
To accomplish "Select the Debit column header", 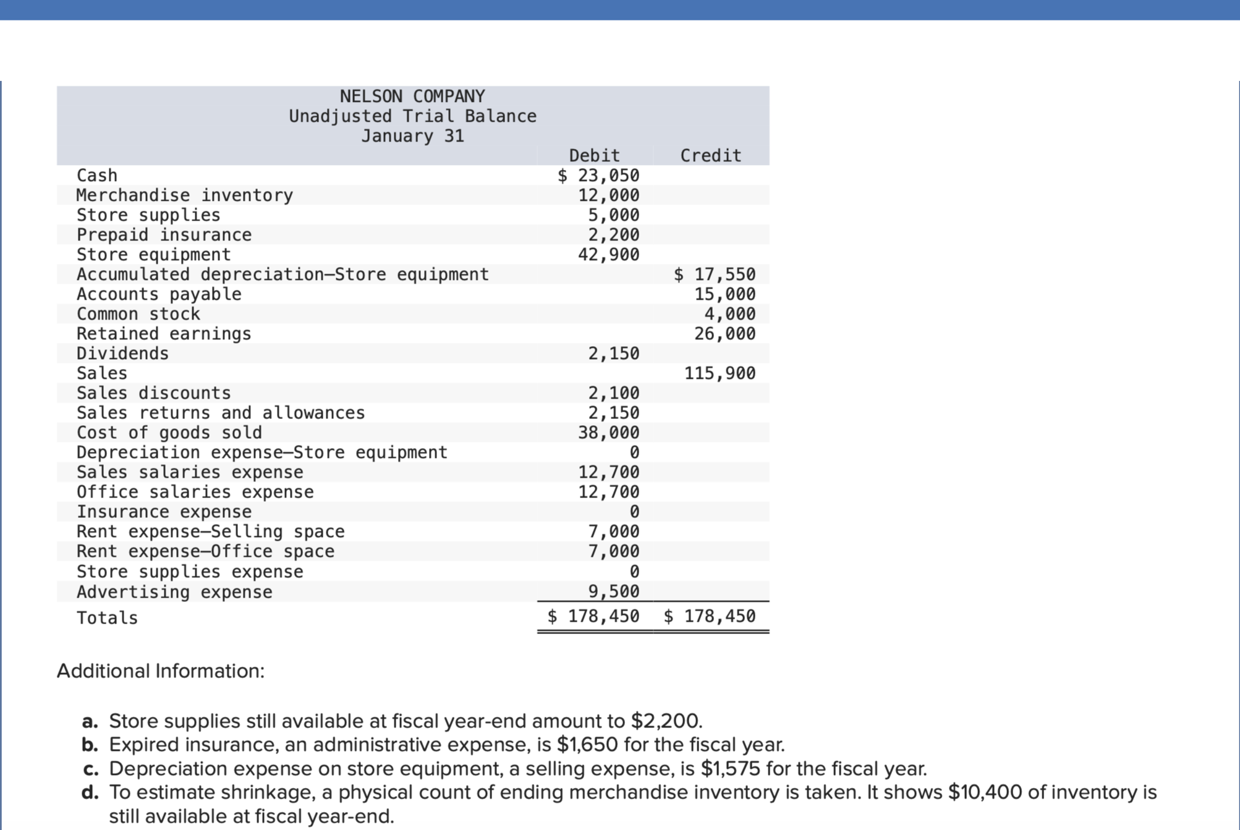I will 594,155.
